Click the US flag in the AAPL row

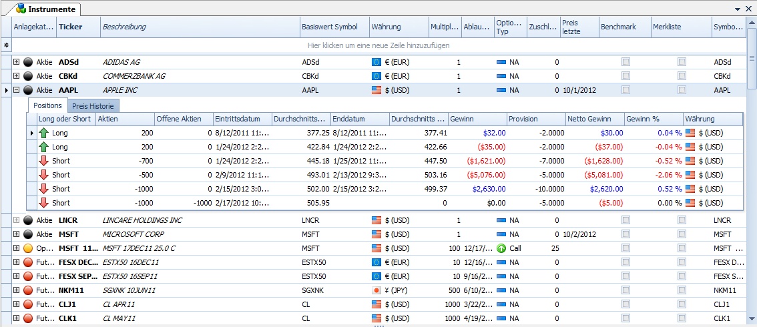[376, 89]
